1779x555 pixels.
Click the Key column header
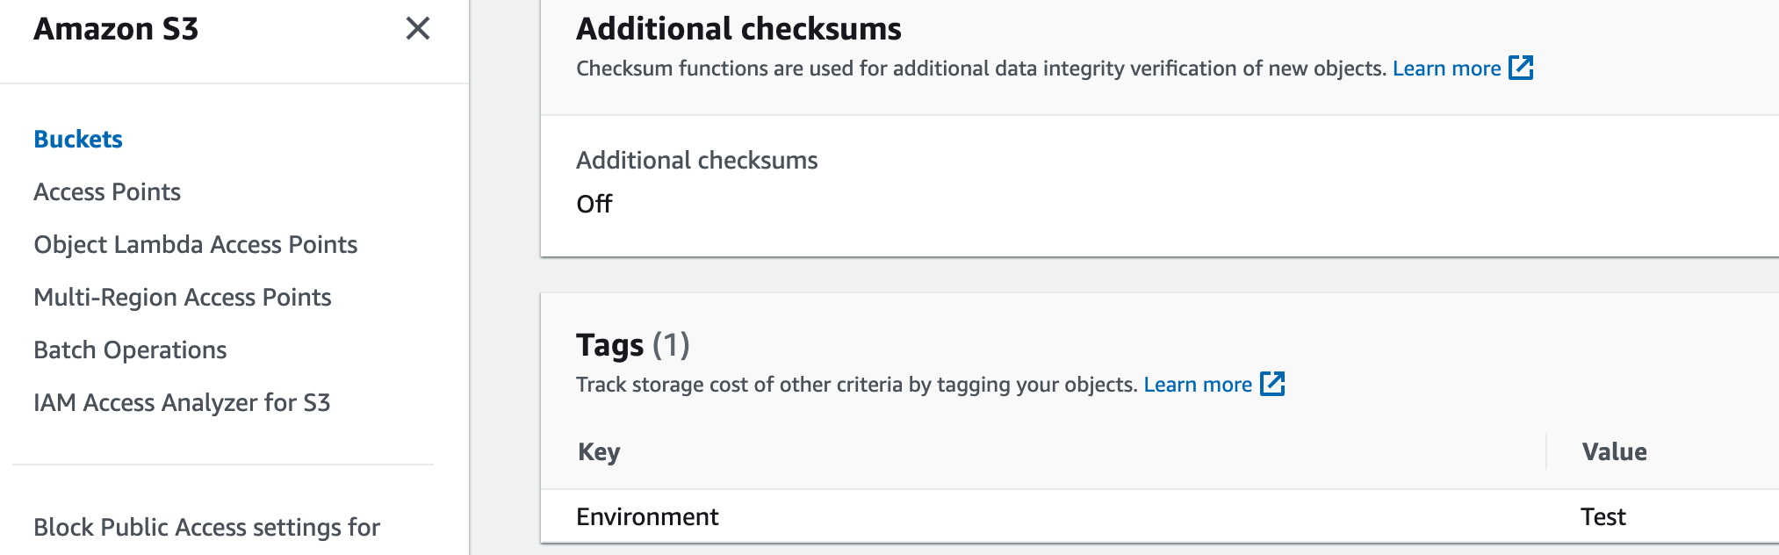pos(599,451)
